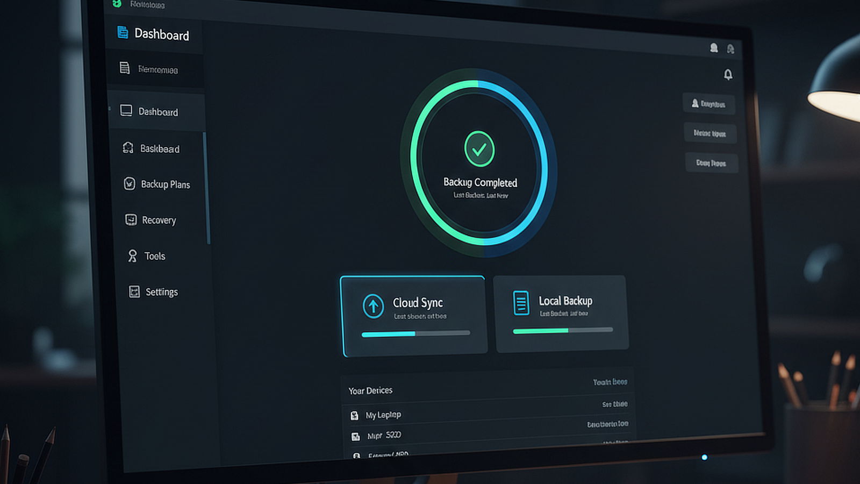Open the Dashboard sidebar menu item
The image size is (860, 484).
tap(157, 112)
